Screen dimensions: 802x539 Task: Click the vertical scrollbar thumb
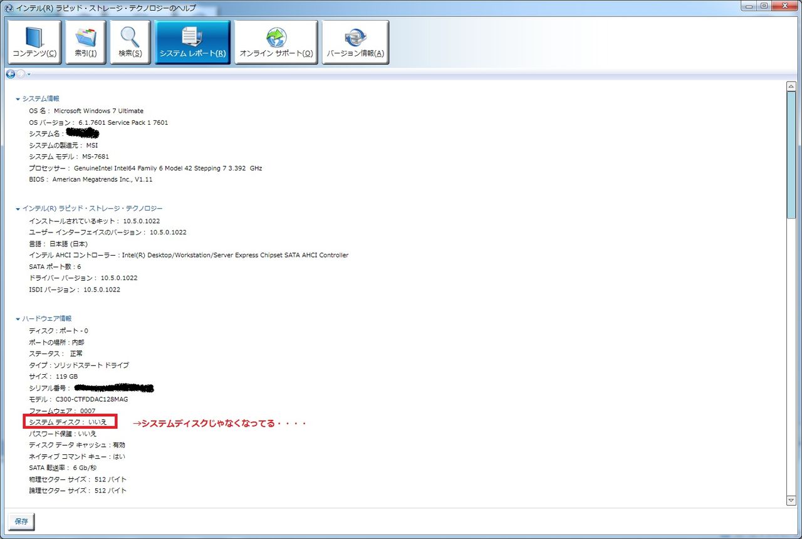tap(791, 155)
